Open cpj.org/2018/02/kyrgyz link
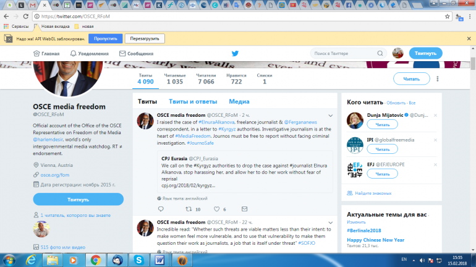This screenshot has width=476, height=267. (188, 185)
